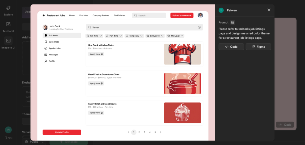Expand the Mid Level filter dropdown
The width and height of the screenshot is (305, 145).
coord(175,36)
